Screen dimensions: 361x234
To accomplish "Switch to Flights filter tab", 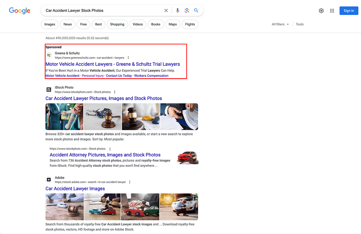I will 190,24.
